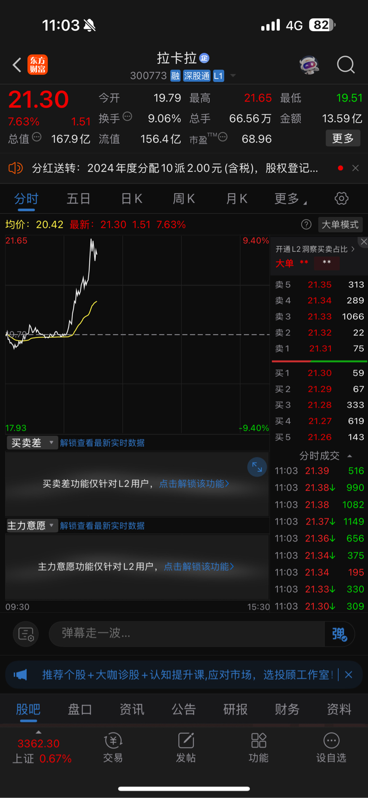
Task: Close the L2 order book promo
Action: point(364,242)
